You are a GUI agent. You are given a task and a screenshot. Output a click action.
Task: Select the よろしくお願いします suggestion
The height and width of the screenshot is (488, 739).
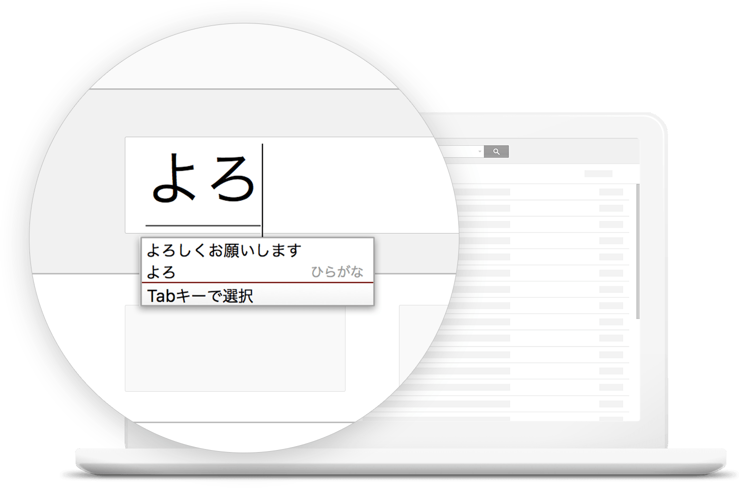tap(224, 250)
